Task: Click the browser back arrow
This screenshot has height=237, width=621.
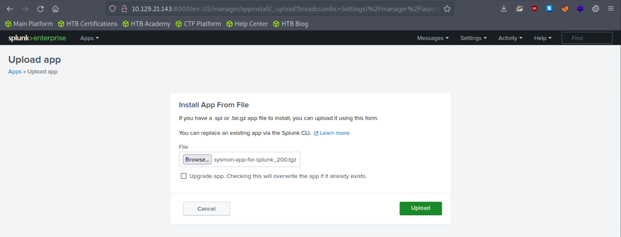Action: click(10, 9)
